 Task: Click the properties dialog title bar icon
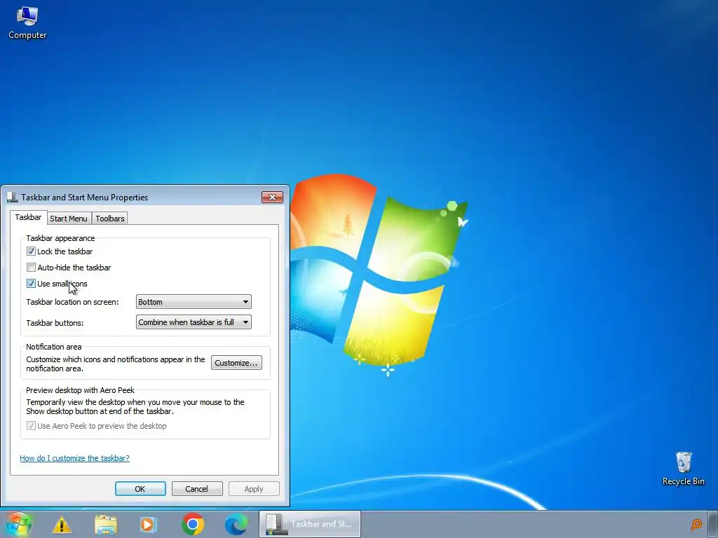pos(13,197)
